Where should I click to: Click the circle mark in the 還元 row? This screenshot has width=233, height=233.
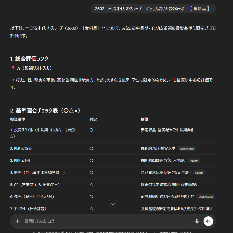[x=91, y=197]
